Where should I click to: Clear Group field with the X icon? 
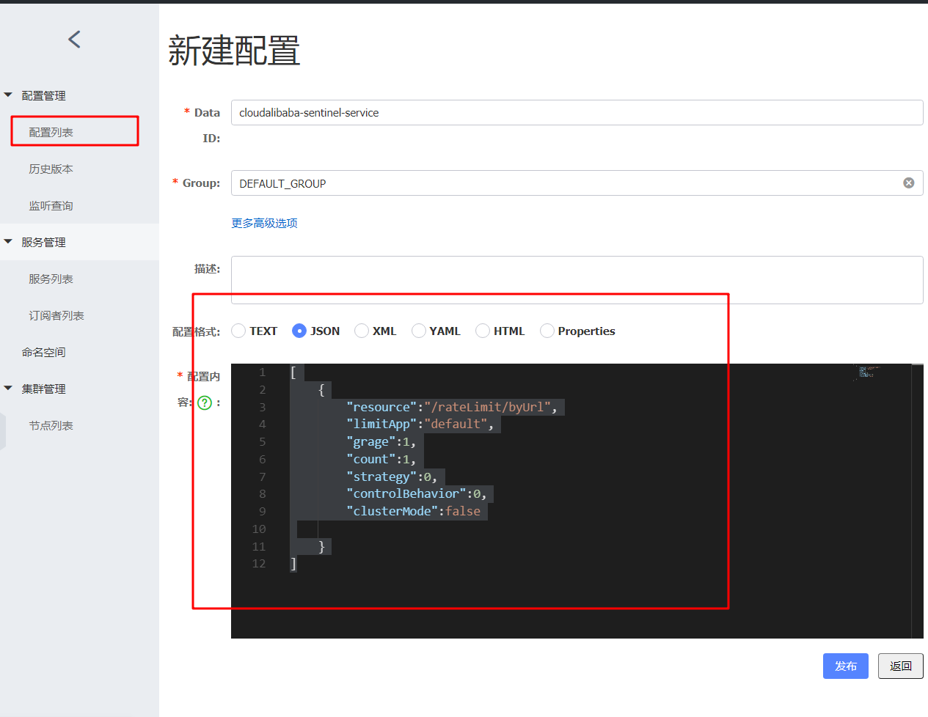pos(908,183)
